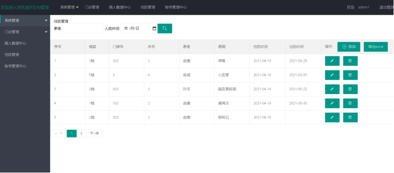Image resolution: width=394 pixels, height=173 pixels.
Task: Open top nav 系统管理 dropdown
Action: [x=69, y=7]
